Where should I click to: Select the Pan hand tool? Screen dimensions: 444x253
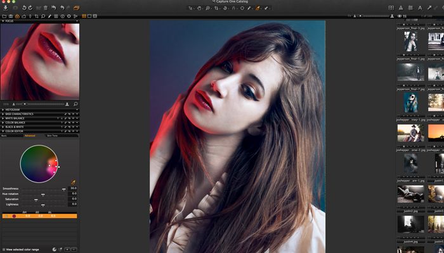[199, 8]
